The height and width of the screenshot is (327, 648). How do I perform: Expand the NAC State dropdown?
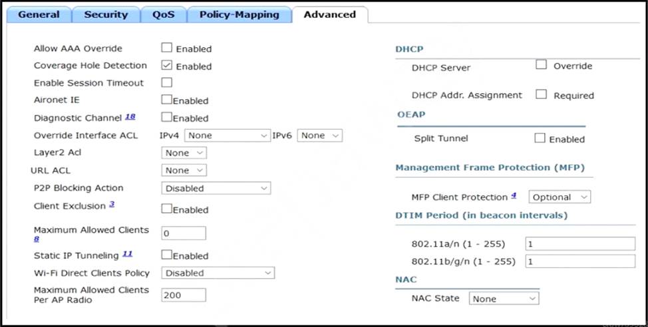[504, 299]
